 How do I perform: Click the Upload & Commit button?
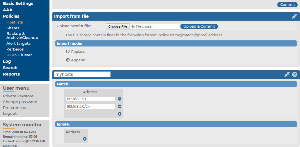tap(199, 26)
